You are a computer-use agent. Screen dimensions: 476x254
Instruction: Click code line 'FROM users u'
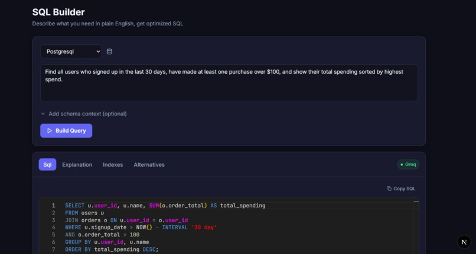(x=84, y=213)
